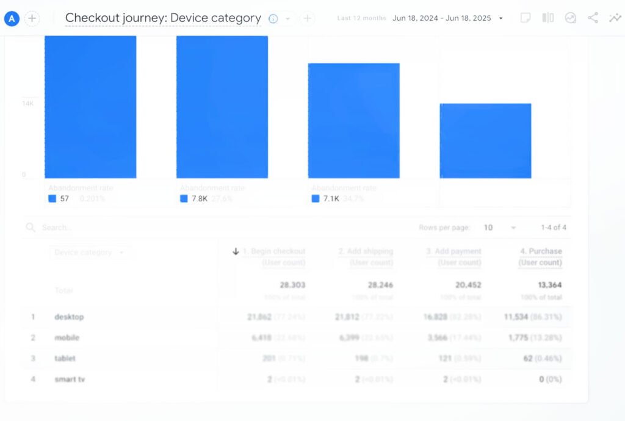Viewport: 625px width, 421px height.
Task: Click the total value 28,246
Action: pyautogui.click(x=380, y=285)
